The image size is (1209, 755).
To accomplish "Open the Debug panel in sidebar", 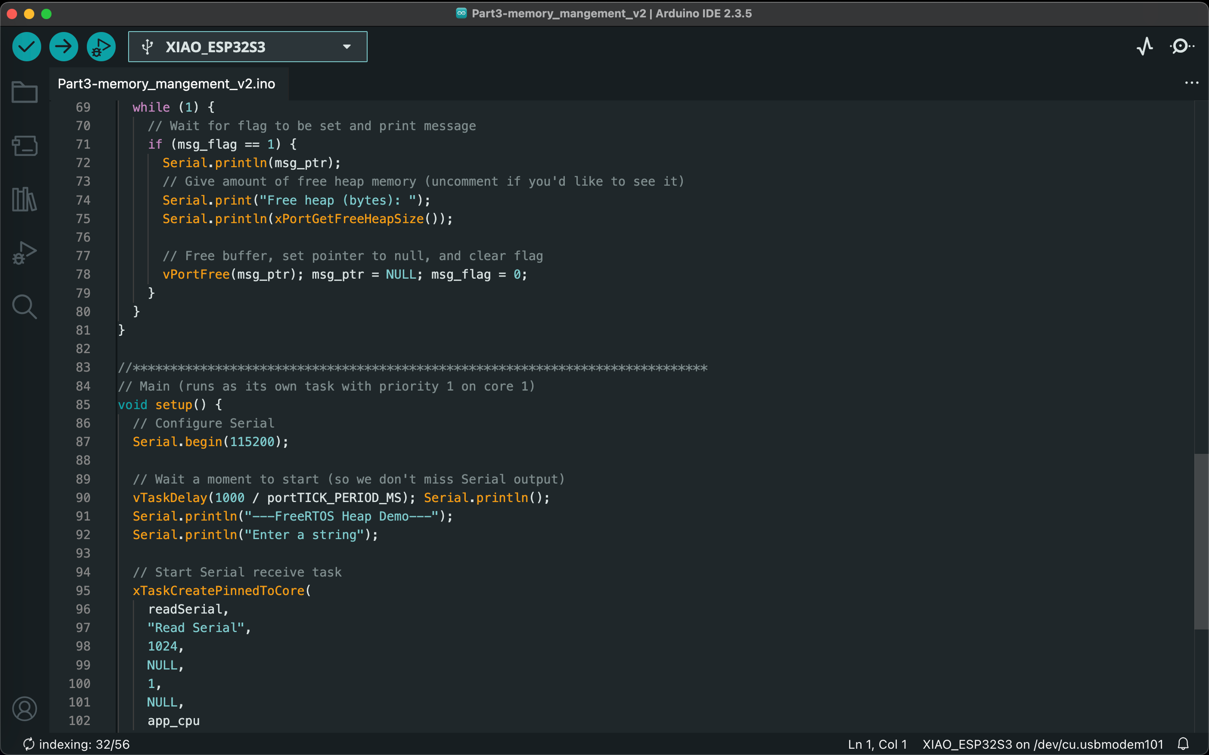I will pyautogui.click(x=25, y=253).
